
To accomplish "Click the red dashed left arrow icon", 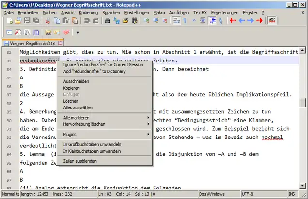I will click(x=233, y=21).
